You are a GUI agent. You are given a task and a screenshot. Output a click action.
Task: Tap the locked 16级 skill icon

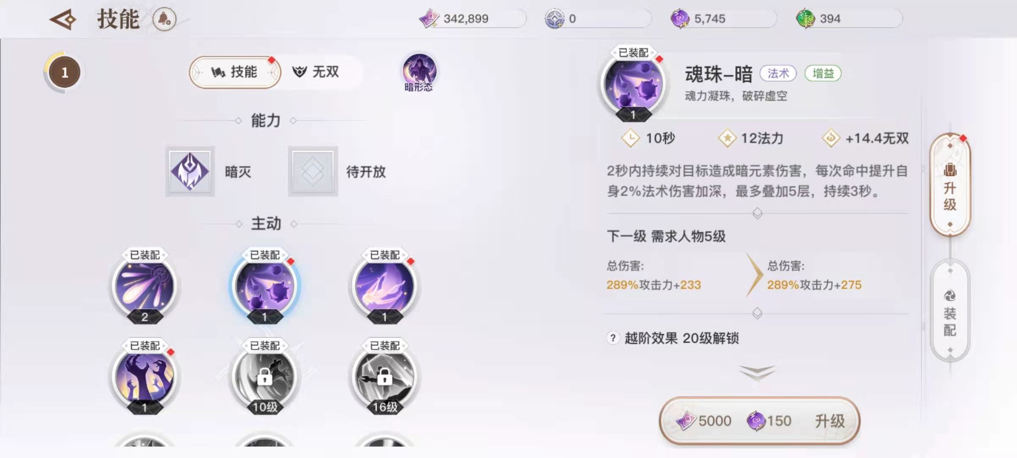click(x=384, y=377)
